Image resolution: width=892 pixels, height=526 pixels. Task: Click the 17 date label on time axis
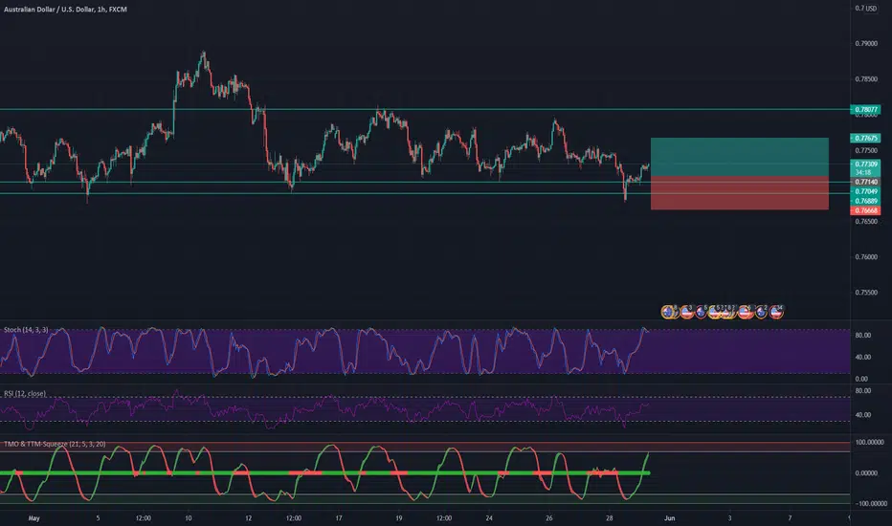pyautogui.click(x=339, y=518)
